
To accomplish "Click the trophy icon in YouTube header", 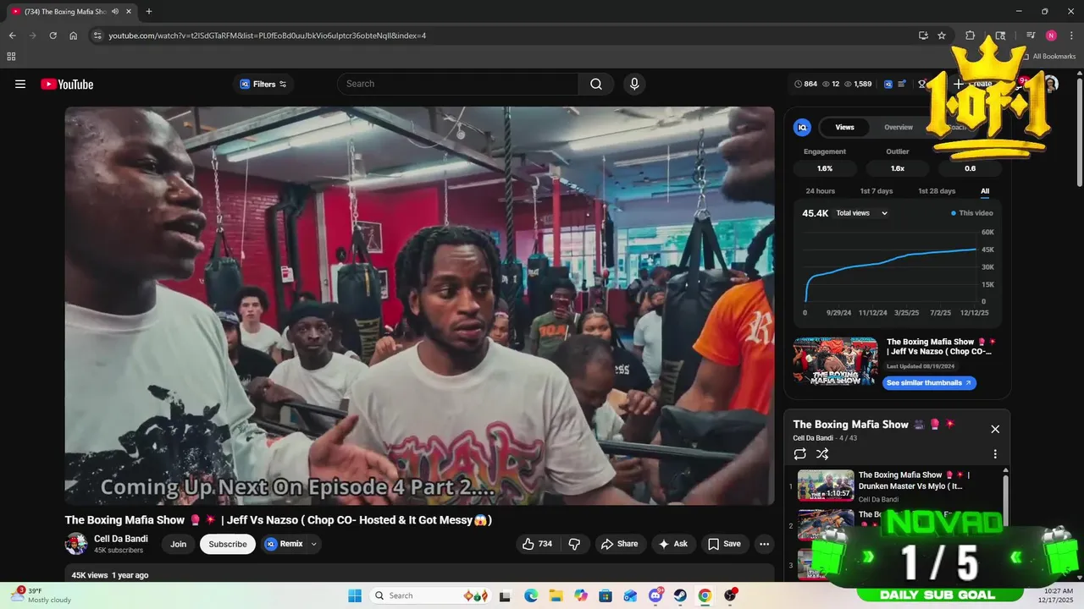I will coord(922,84).
